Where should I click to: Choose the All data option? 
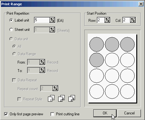(x=14, y=46)
